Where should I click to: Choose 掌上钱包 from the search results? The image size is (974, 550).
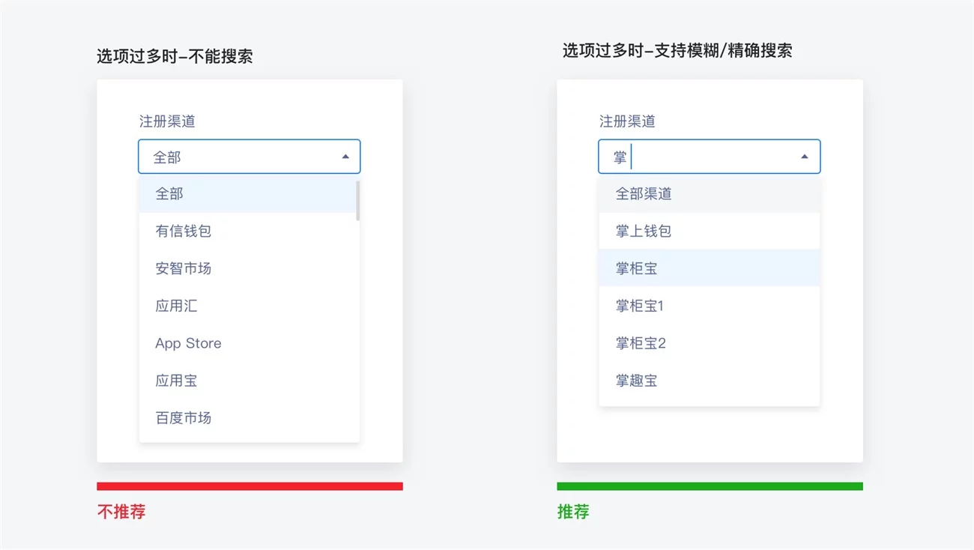(x=644, y=231)
